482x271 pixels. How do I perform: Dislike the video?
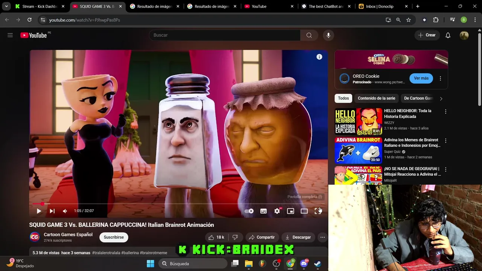tap(235, 237)
